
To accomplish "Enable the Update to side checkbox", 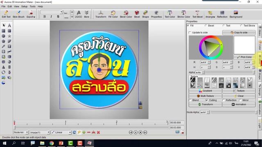I will click(x=190, y=33).
